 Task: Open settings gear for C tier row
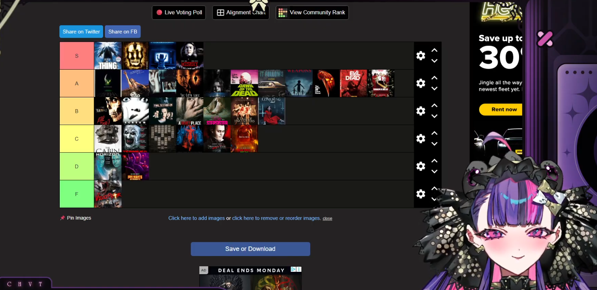tap(421, 139)
